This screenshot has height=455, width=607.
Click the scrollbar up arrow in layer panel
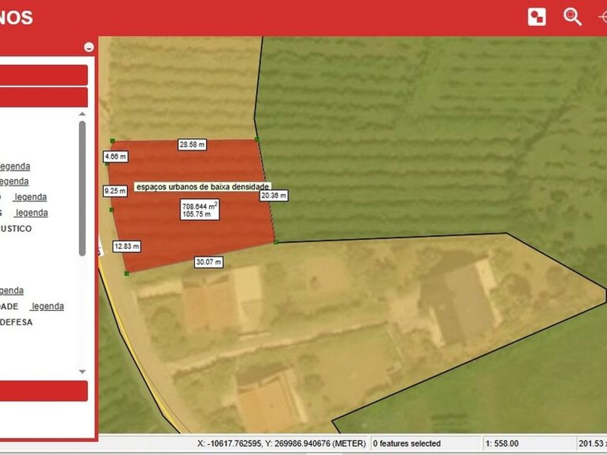(82, 114)
